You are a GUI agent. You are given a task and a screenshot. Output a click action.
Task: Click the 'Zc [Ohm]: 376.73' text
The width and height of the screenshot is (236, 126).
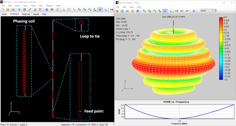coord(124,32)
